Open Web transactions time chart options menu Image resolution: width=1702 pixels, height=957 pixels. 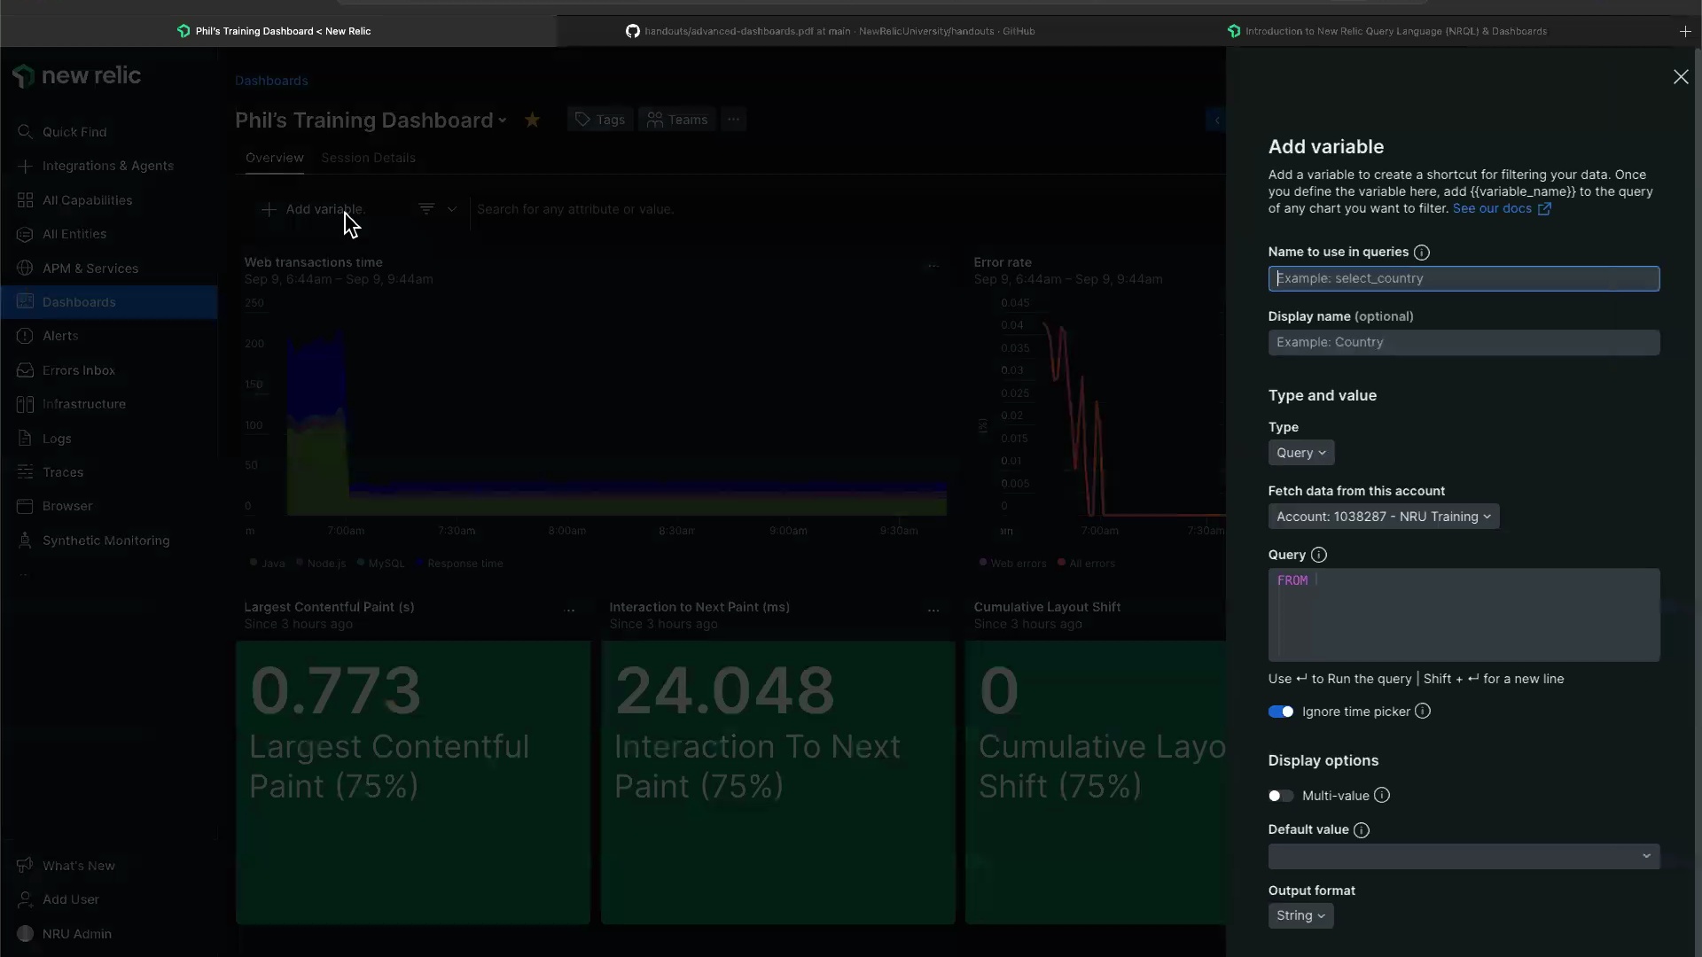tap(933, 265)
